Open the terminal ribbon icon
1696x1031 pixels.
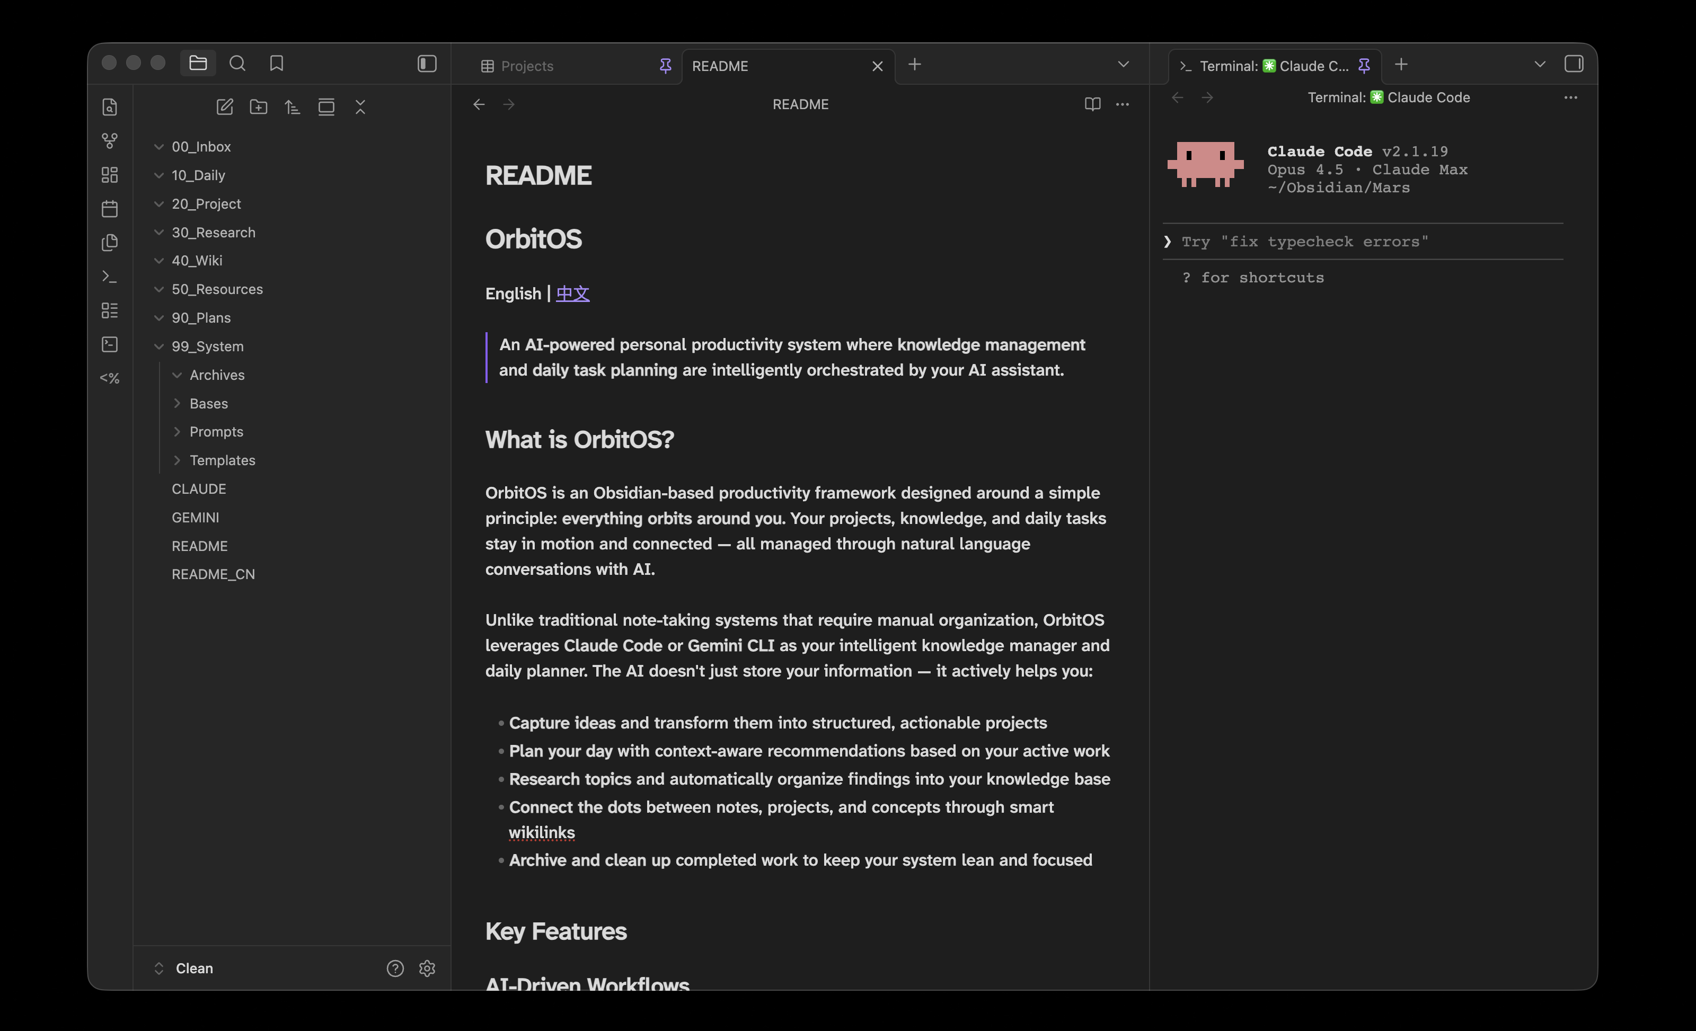point(109,277)
